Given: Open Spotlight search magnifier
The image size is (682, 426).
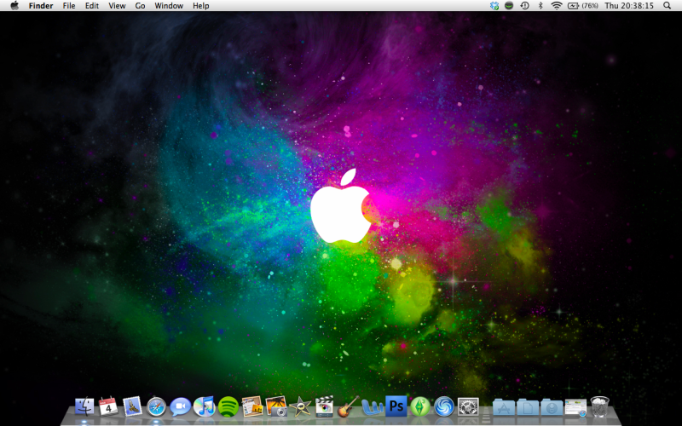Looking at the screenshot, I should click(x=667, y=6).
